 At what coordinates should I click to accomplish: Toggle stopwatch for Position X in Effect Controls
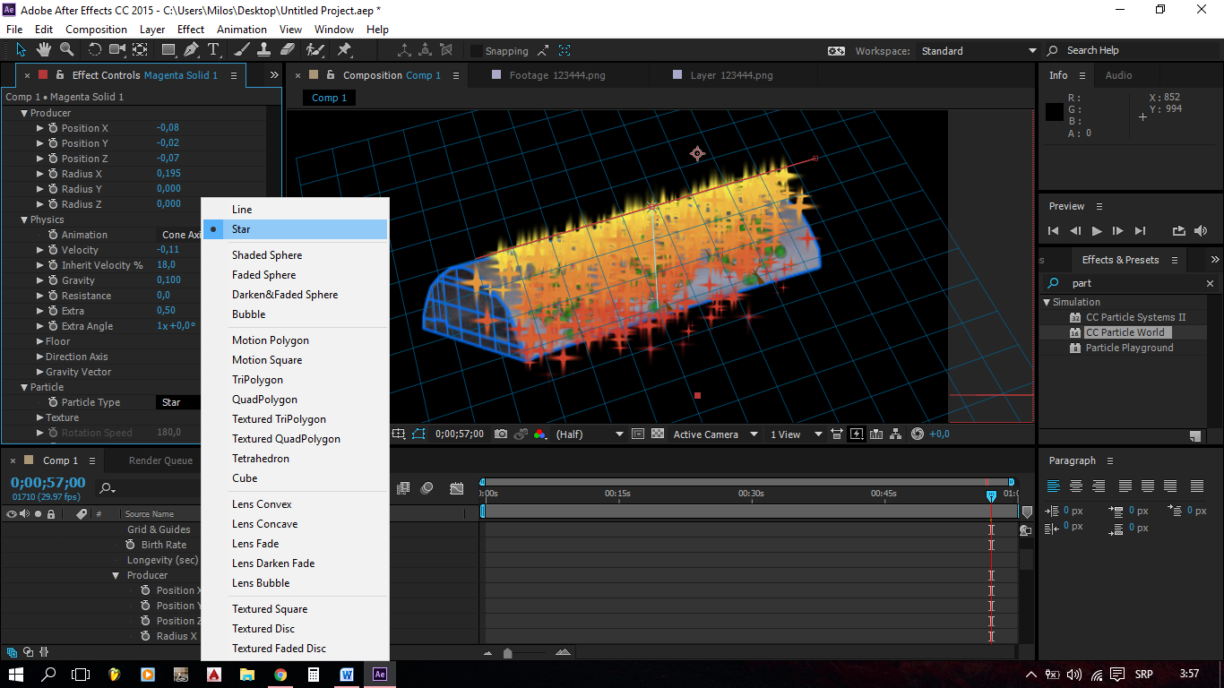[x=53, y=128]
